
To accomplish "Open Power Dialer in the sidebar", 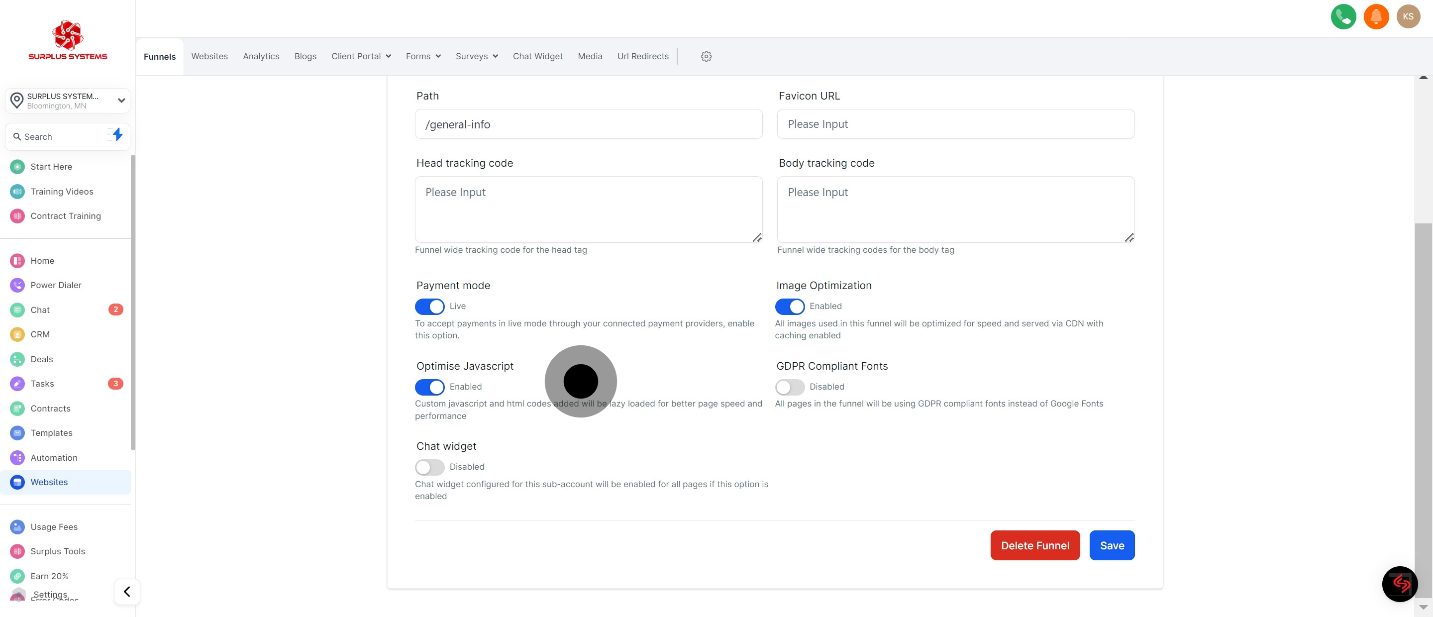I will click(56, 285).
